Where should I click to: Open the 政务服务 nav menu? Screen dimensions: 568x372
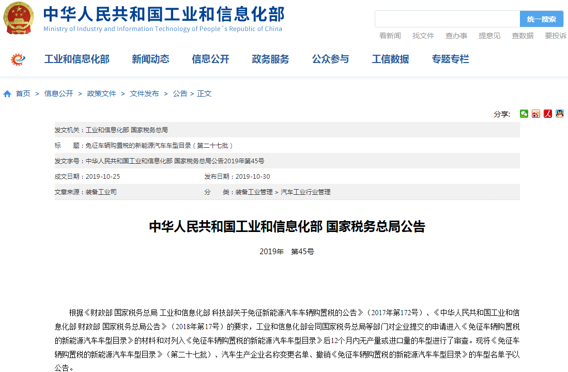point(271,59)
